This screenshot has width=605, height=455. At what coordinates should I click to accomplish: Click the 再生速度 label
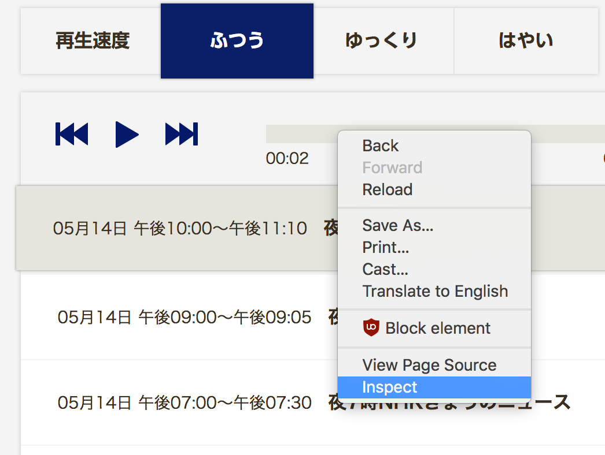(x=93, y=41)
